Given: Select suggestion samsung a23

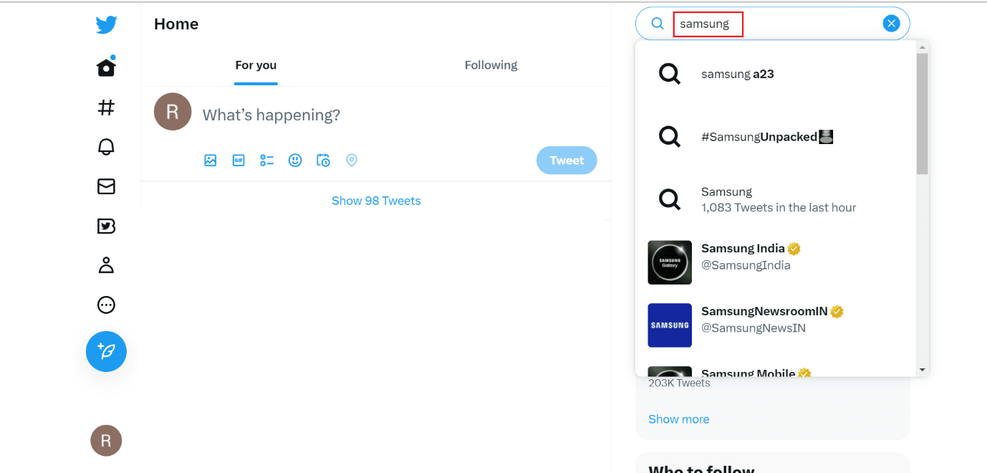Looking at the screenshot, I should point(776,74).
